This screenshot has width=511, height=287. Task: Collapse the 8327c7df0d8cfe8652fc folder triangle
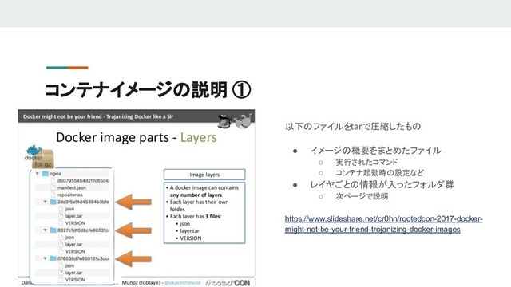pyautogui.click(x=46, y=230)
